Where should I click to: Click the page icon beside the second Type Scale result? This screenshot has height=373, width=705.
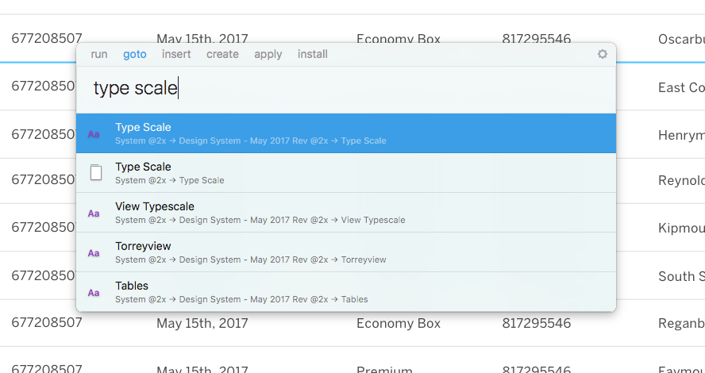pos(96,172)
